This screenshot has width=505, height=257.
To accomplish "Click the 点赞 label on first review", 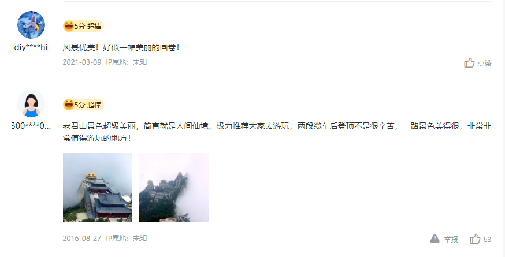I will [484, 63].
